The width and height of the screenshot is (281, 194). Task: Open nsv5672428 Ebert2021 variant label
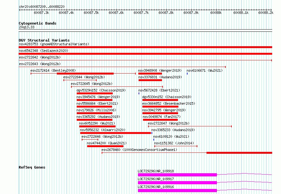159,90
